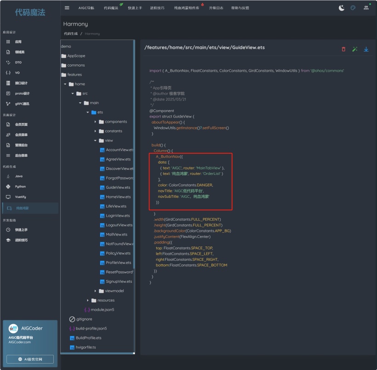This screenshot has height=370, width=377.
Task: Open the 升级日志 top menu item
Action: [216, 8]
